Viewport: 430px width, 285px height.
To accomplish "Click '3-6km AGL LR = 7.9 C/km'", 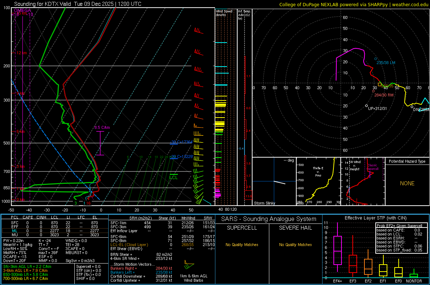I will coord(25,270).
